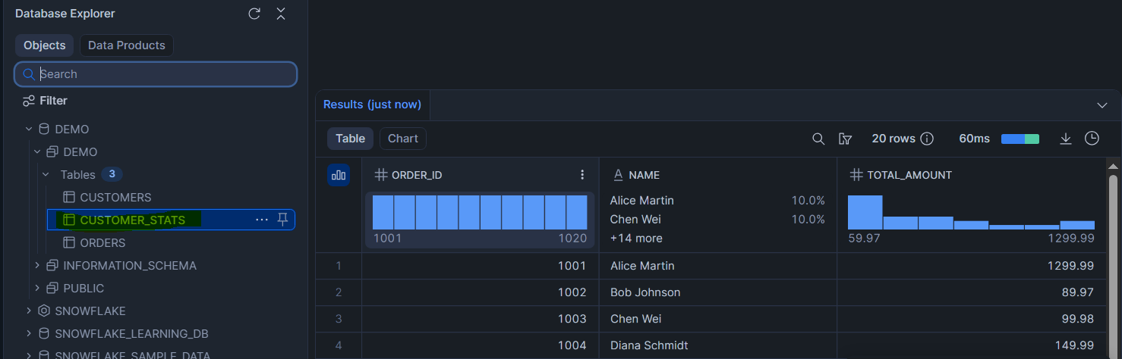The width and height of the screenshot is (1122, 359).
Task: Focus the object Search field
Action: [159, 74]
